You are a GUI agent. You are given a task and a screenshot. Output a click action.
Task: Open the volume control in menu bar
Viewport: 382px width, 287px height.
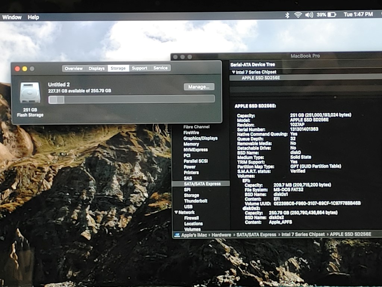309,15
